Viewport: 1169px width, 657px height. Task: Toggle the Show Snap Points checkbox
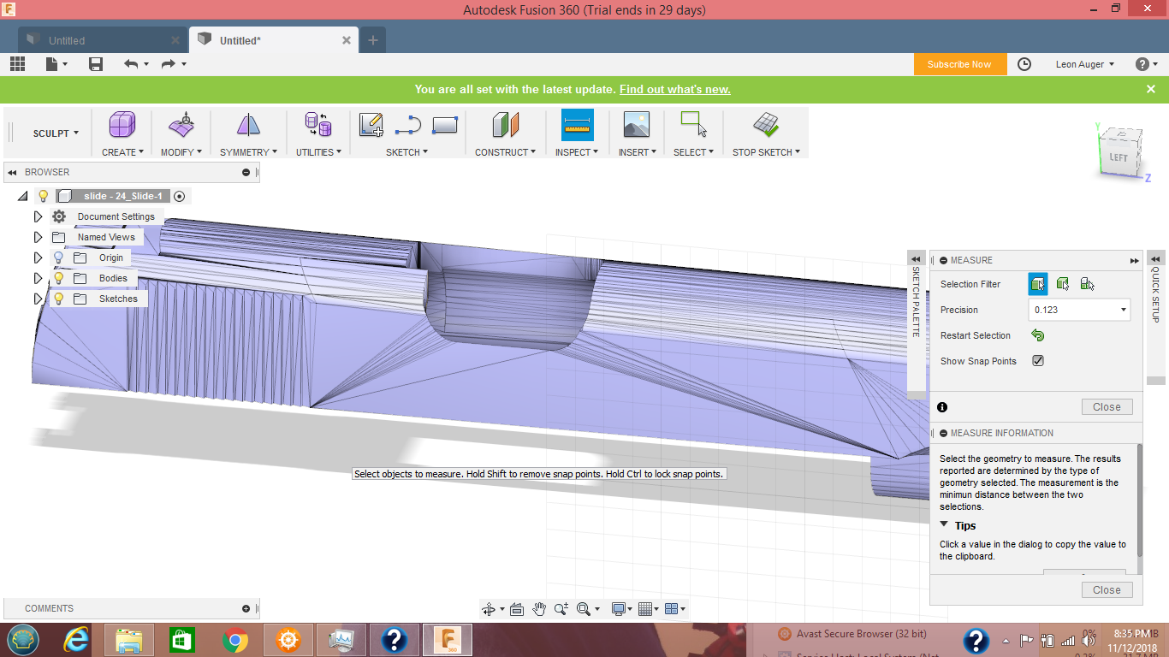click(x=1038, y=361)
